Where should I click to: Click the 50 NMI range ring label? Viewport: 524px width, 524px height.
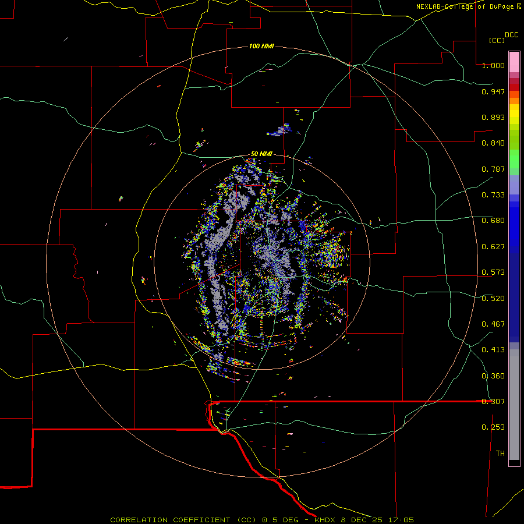(261, 154)
